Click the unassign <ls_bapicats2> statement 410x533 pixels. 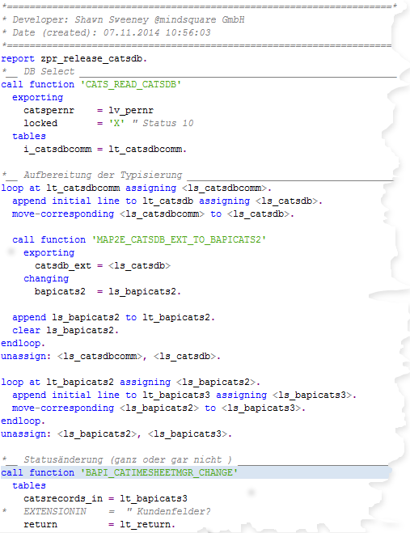pos(116,434)
